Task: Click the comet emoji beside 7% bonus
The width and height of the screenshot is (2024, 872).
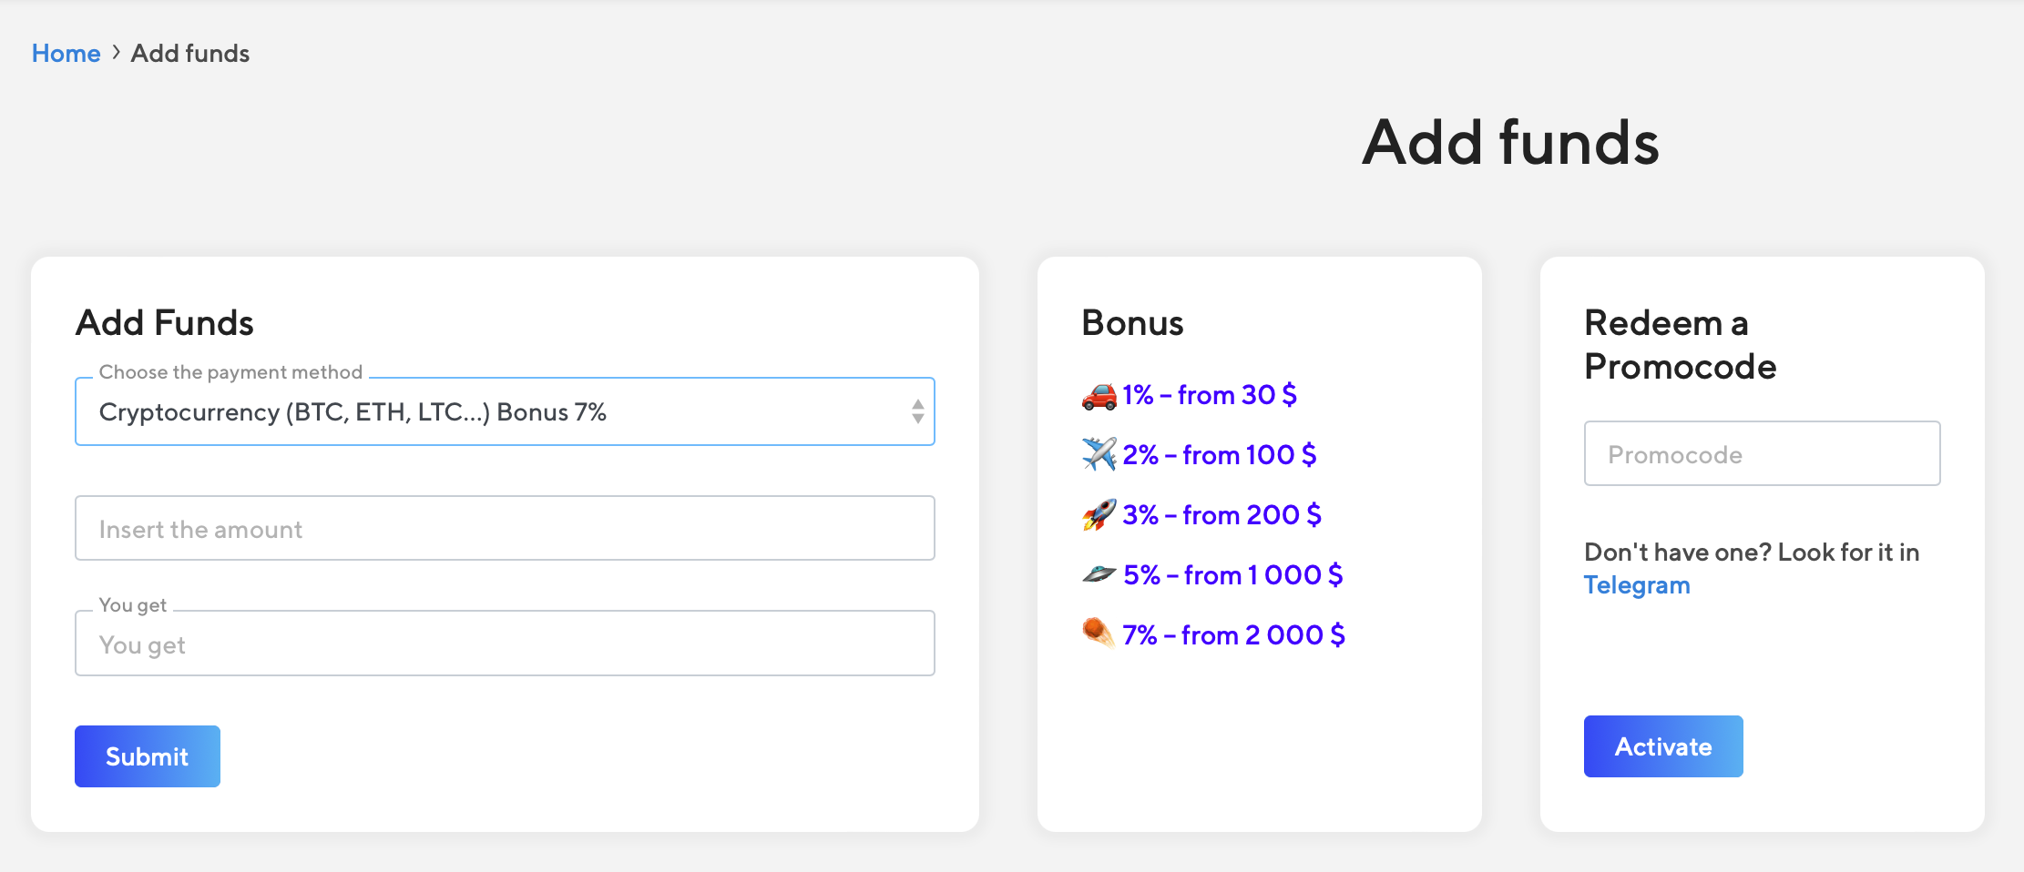Action: [1099, 633]
